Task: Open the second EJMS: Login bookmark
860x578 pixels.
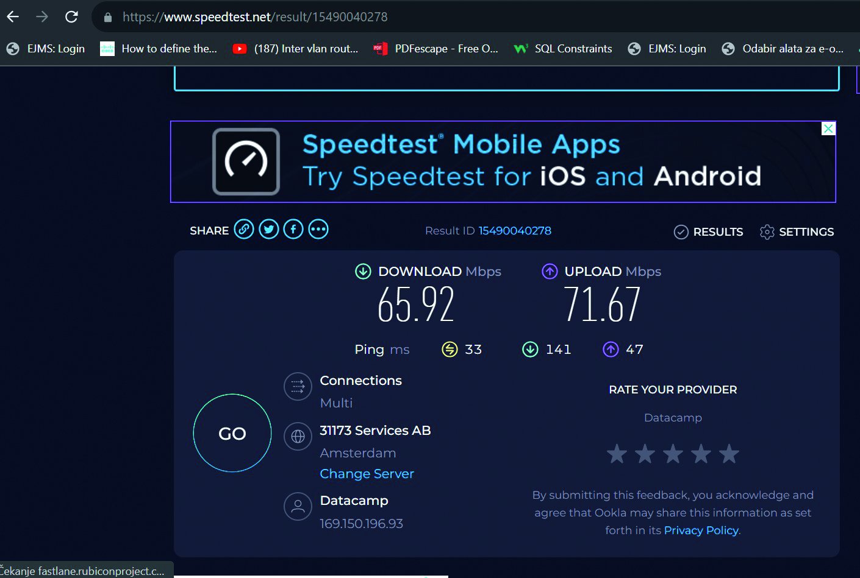Action: 667,49
